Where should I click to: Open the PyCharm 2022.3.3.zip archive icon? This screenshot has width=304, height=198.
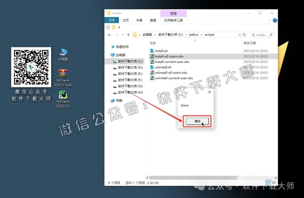(63, 73)
